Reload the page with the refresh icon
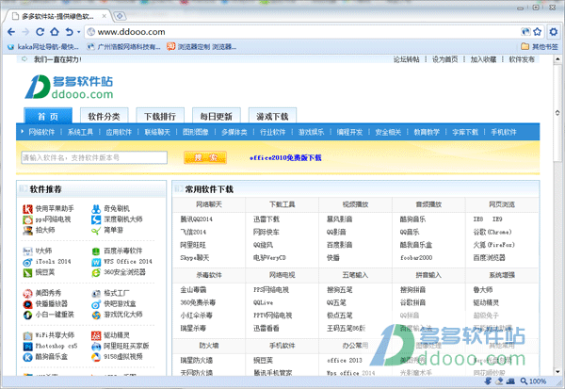The width and height of the screenshot is (565, 389). (40, 32)
